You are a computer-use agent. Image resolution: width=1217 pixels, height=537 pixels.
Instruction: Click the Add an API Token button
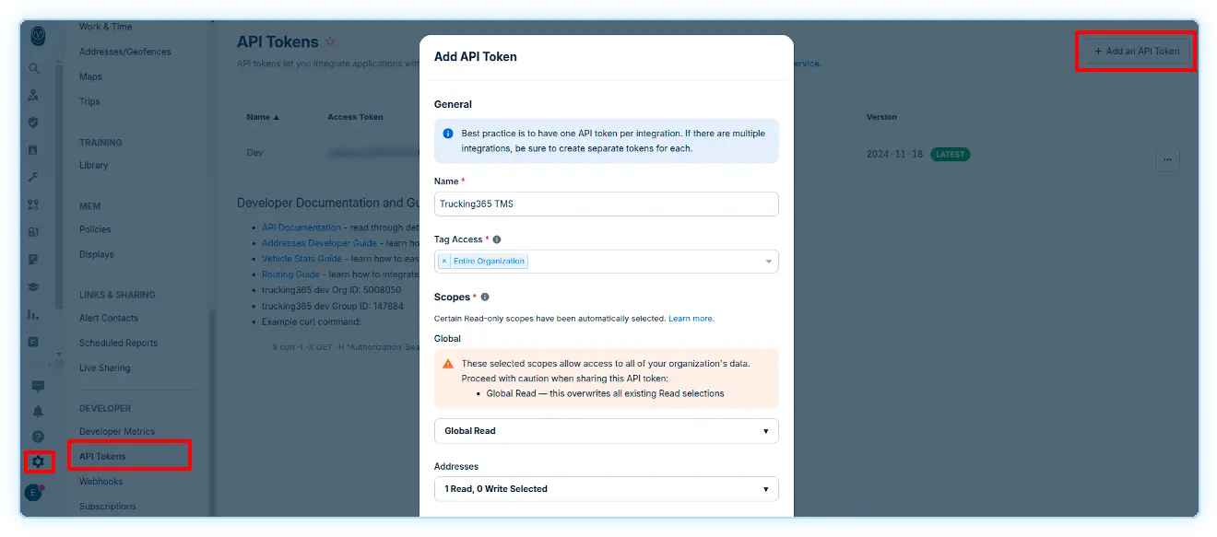click(x=1136, y=51)
